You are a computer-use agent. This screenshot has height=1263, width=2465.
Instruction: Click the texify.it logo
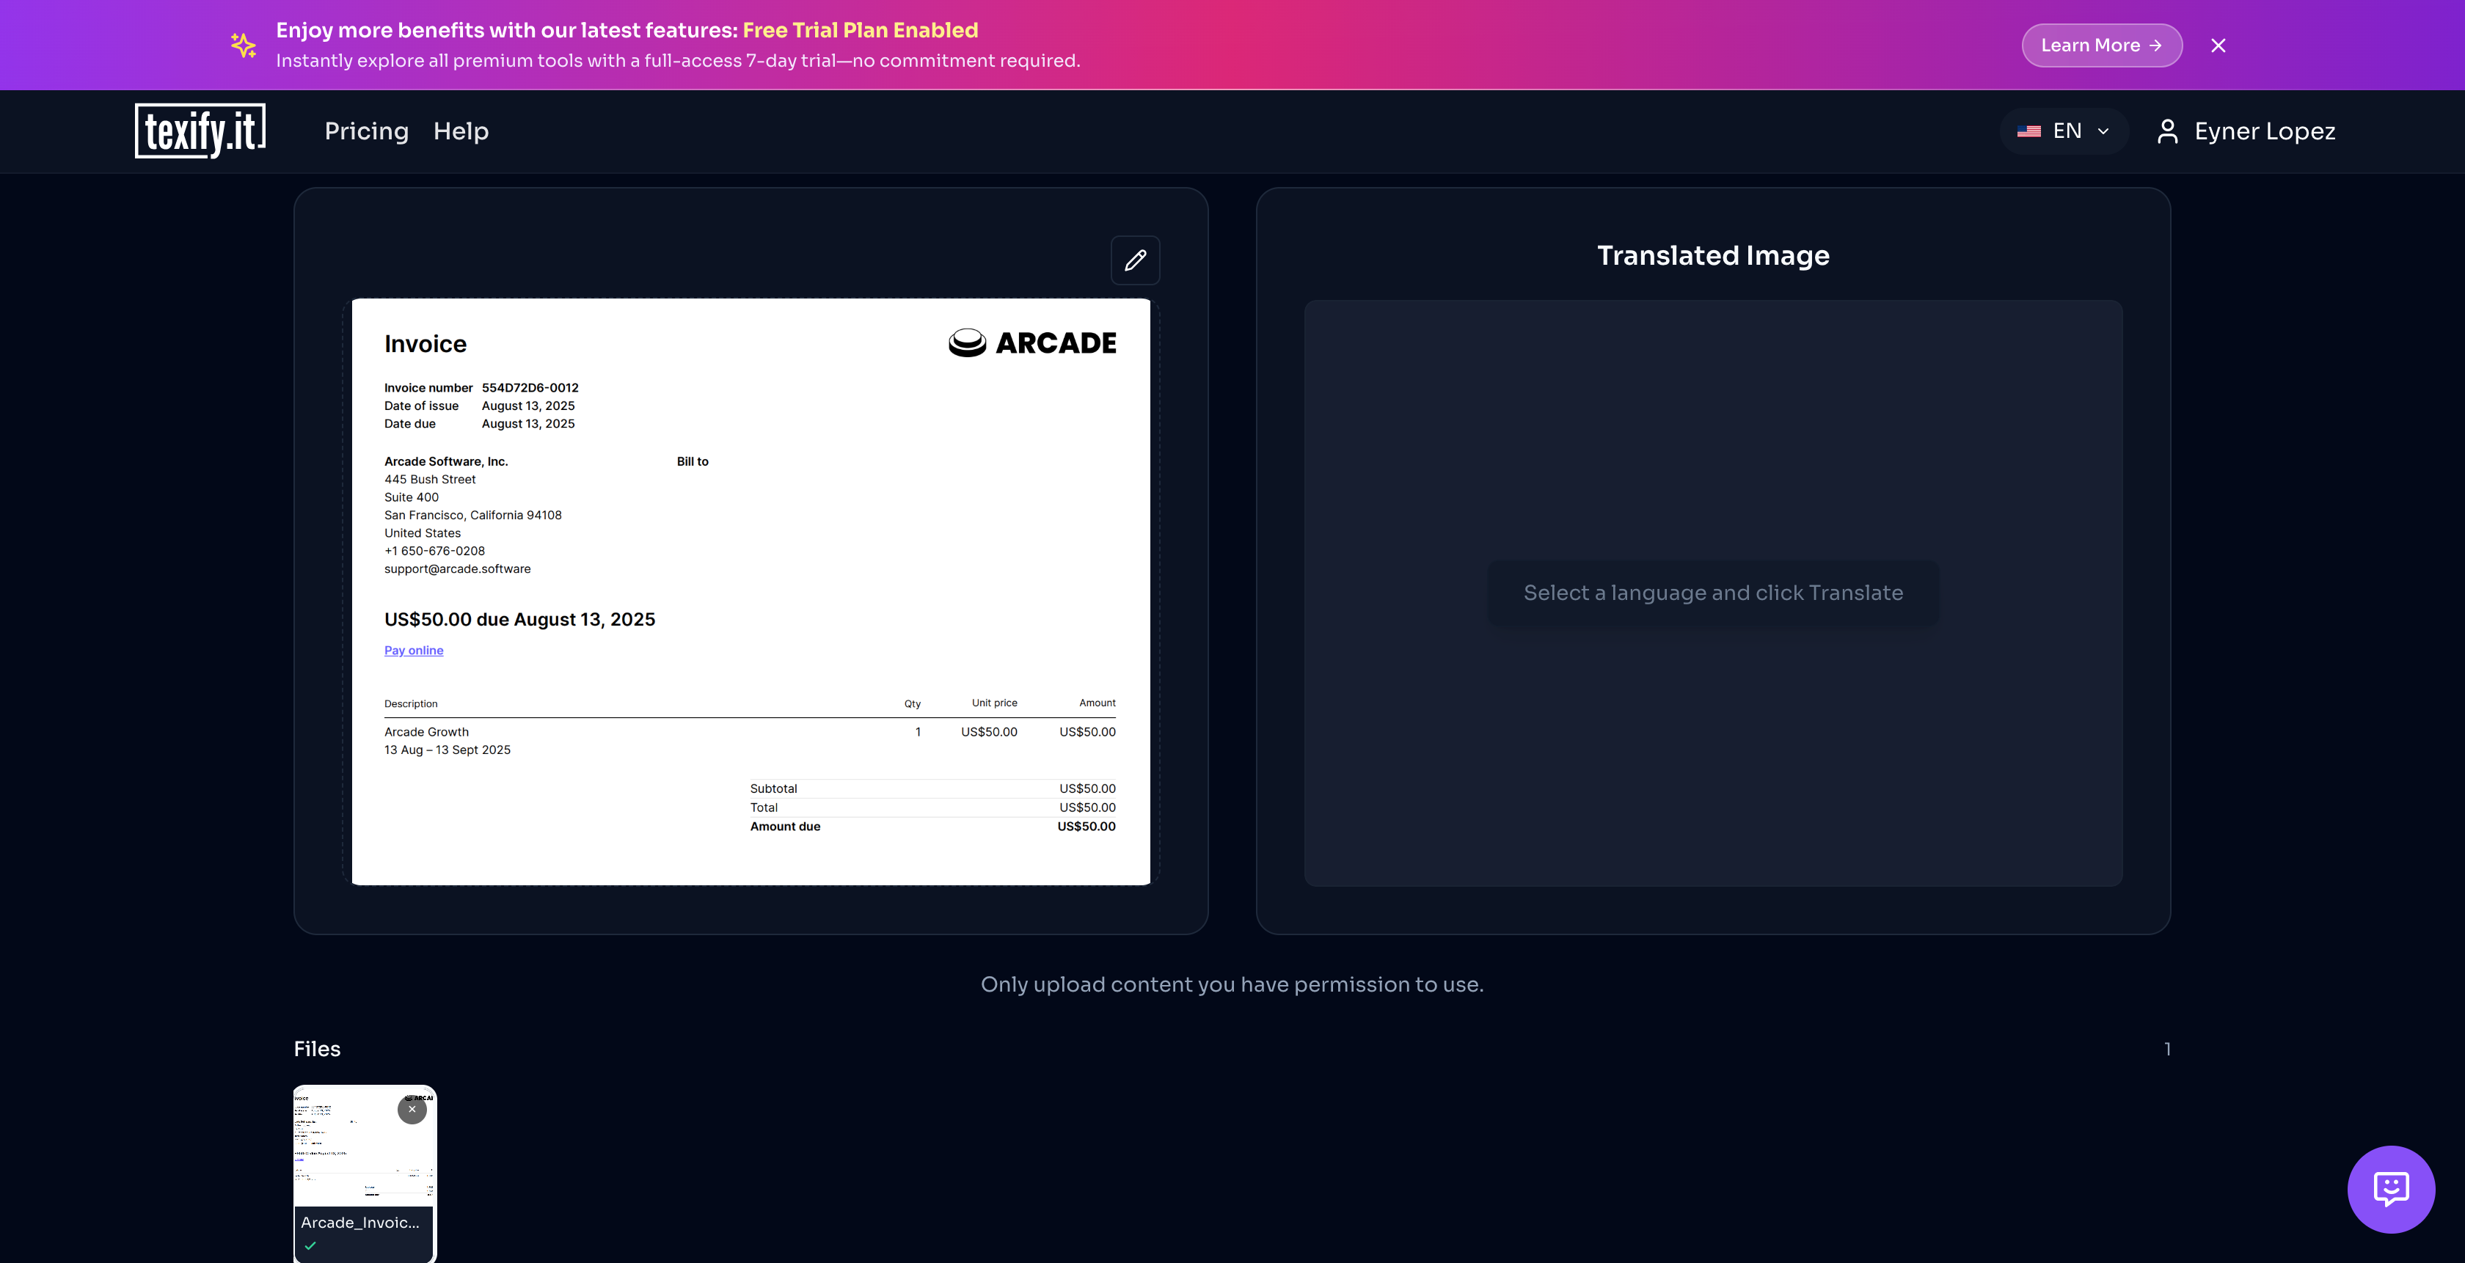[200, 131]
